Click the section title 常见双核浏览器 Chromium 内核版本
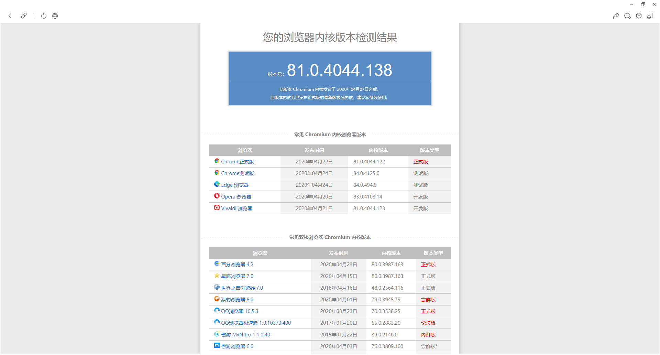Screen dimensions: 660x355 tap(330, 237)
